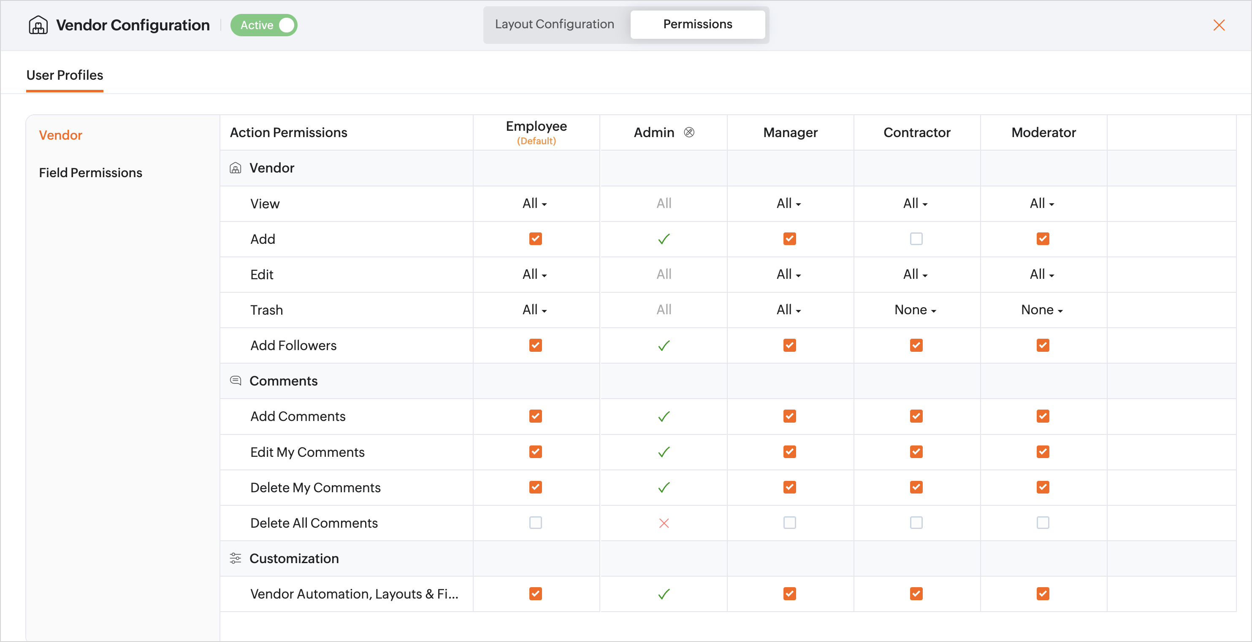This screenshot has height=642, width=1252.
Task: Click the Vendor section building icon
Action: (235, 168)
